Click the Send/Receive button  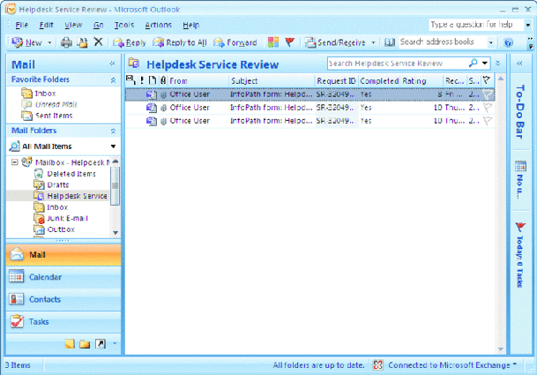[335, 42]
